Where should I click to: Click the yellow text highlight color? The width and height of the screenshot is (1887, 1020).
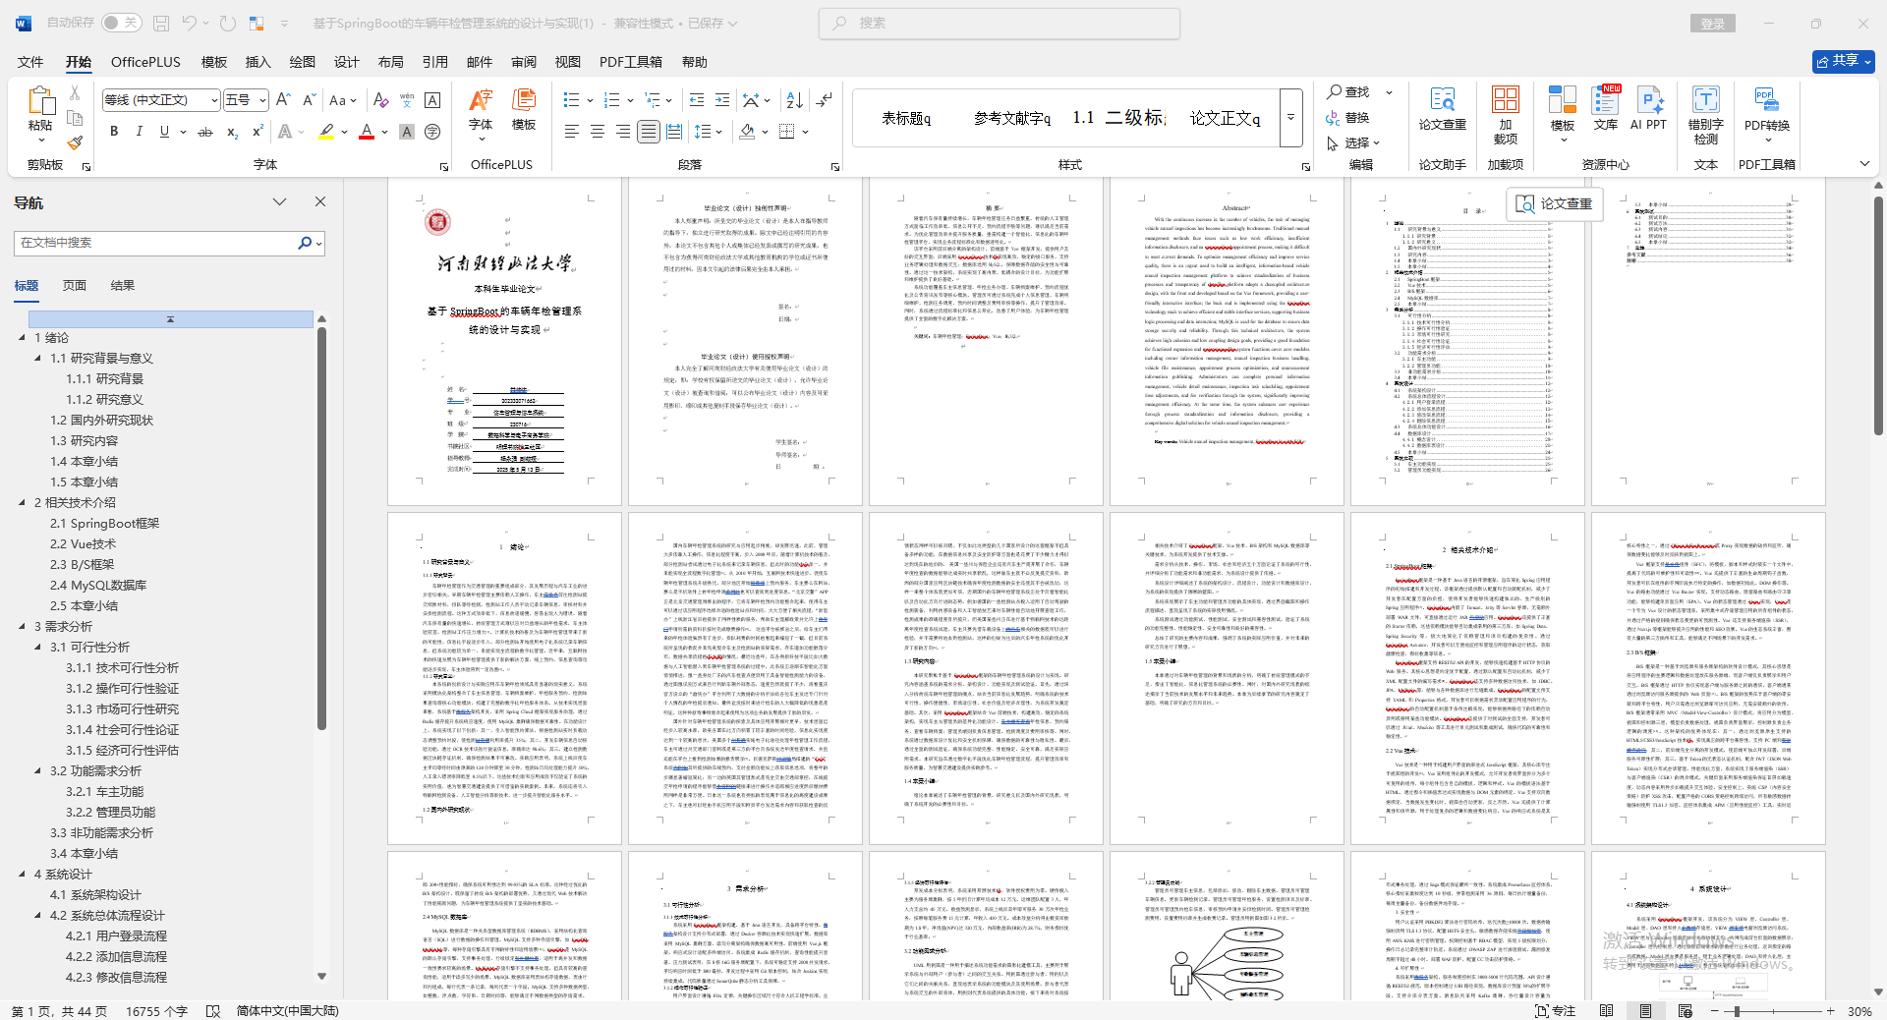pos(326,132)
